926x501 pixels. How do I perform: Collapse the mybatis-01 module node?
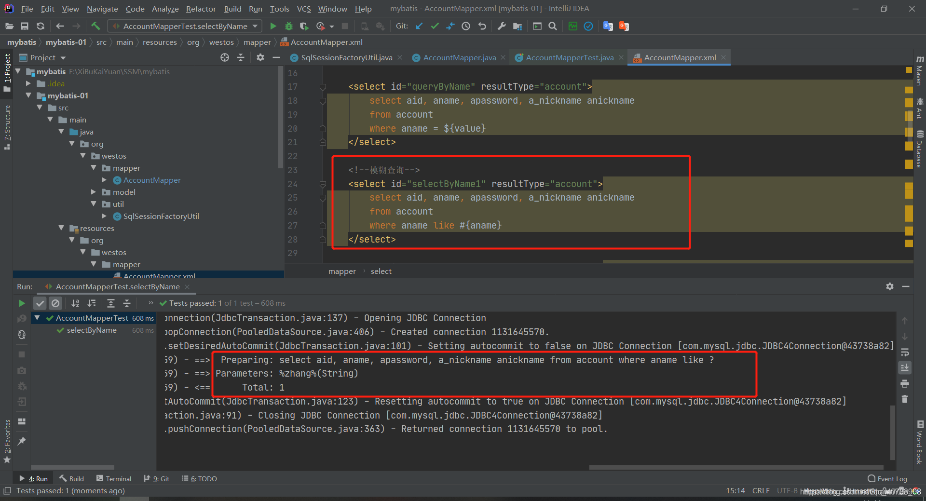click(29, 95)
